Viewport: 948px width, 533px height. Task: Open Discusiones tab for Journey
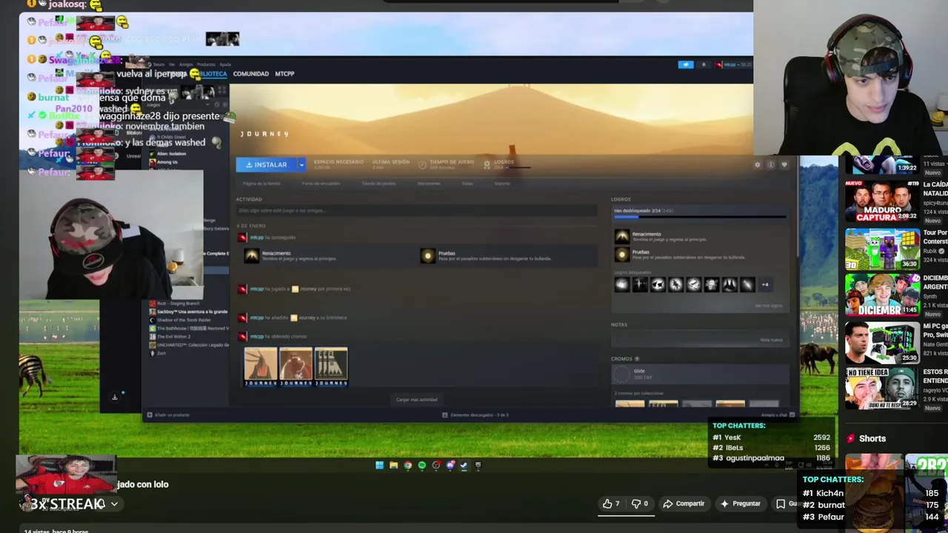pos(429,184)
